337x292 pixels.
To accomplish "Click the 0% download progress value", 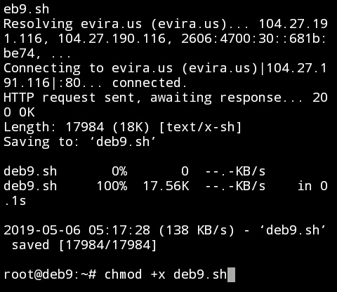I will click(x=119, y=171).
